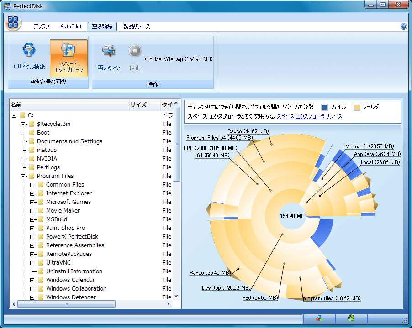Sort by the タイ column header
This screenshot has height=328, width=412.
(167, 105)
